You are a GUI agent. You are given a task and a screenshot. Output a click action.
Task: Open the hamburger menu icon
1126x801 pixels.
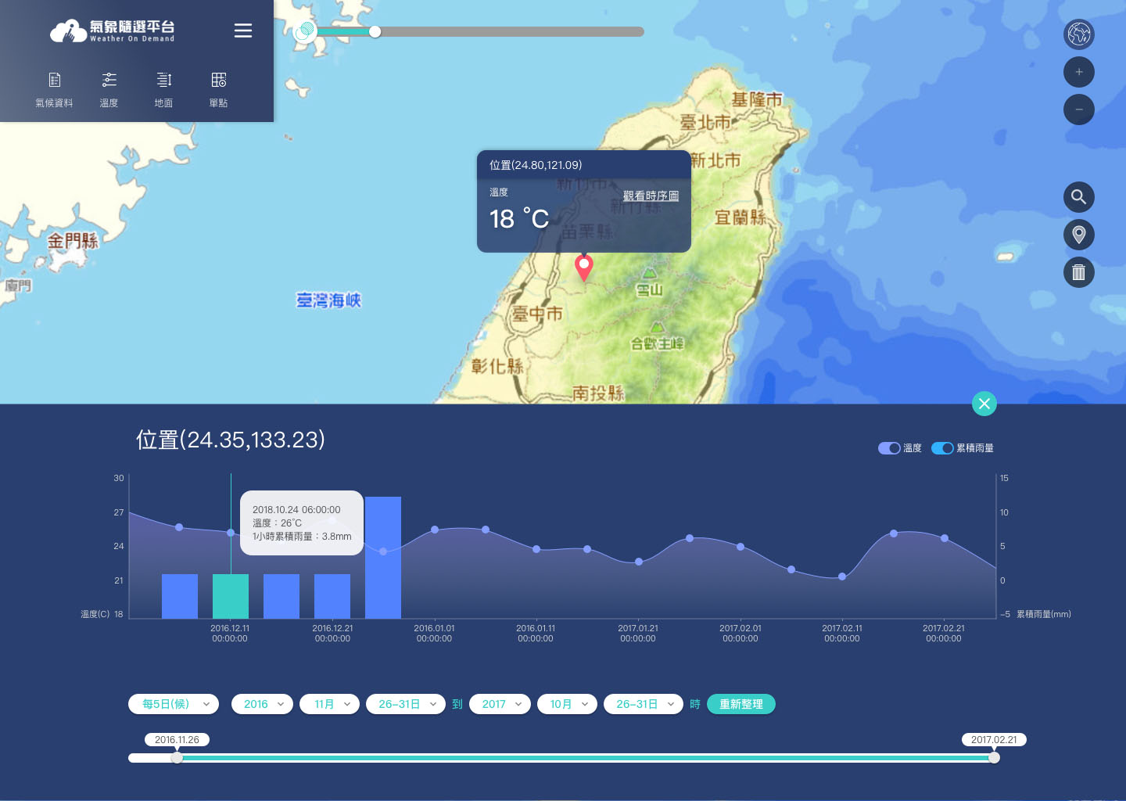243,31
